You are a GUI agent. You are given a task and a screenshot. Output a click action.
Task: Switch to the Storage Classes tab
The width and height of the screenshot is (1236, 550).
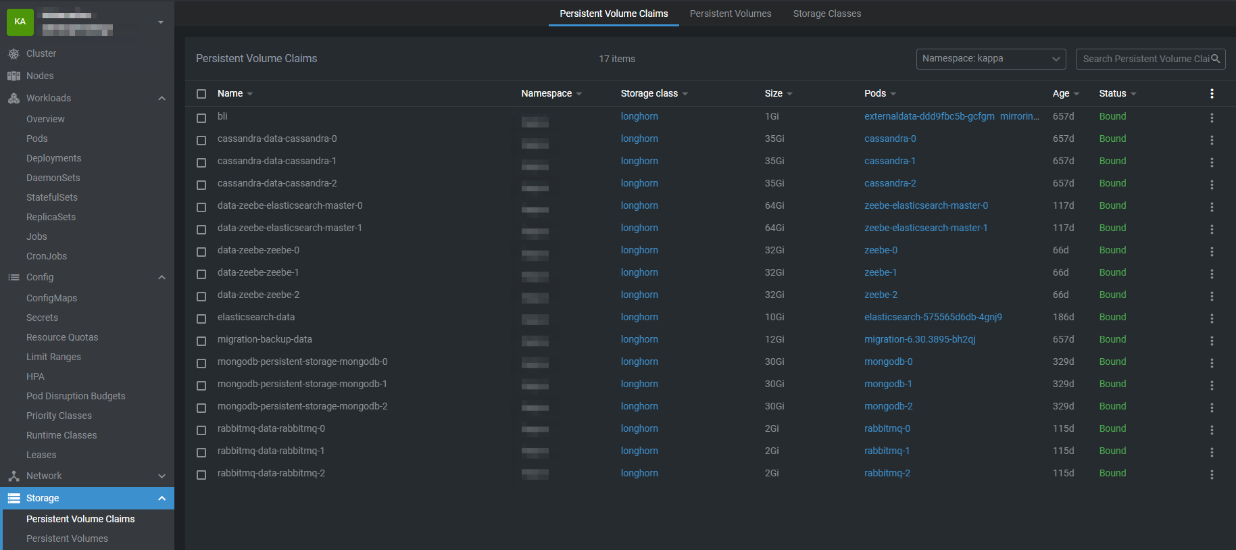[826, 14]
